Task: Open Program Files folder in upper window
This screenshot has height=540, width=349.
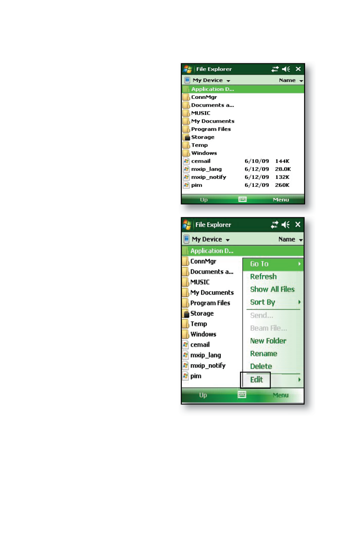Action: coord(211,129)
